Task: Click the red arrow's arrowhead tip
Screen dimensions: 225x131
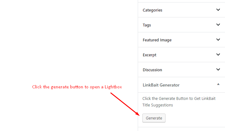Action: coord(138,115)
